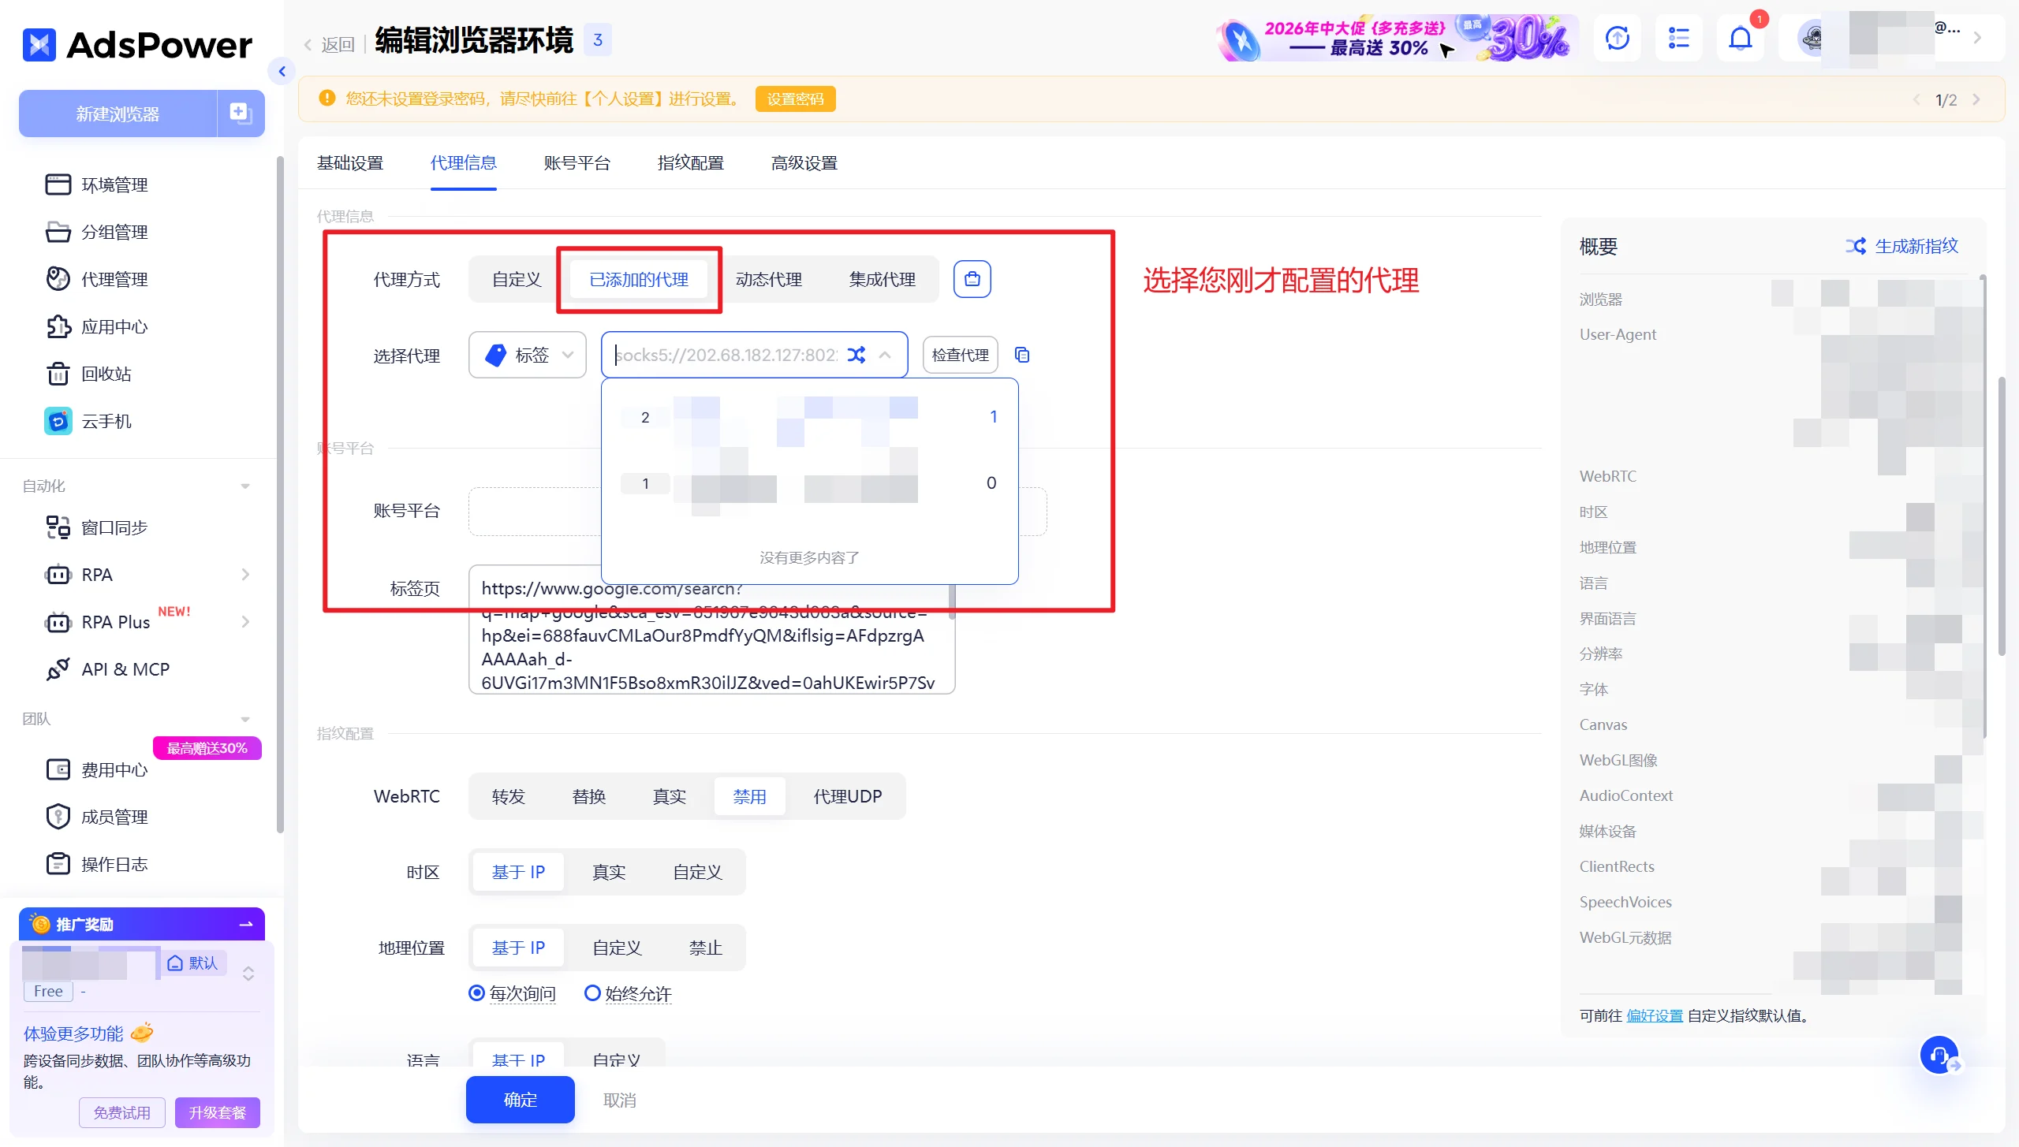Expand account menu chevron at top right

(x=1977, y=37)
